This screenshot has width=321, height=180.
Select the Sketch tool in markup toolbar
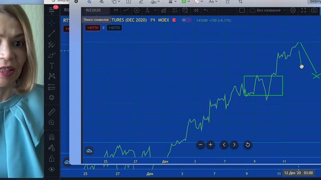tap(89, 1)
